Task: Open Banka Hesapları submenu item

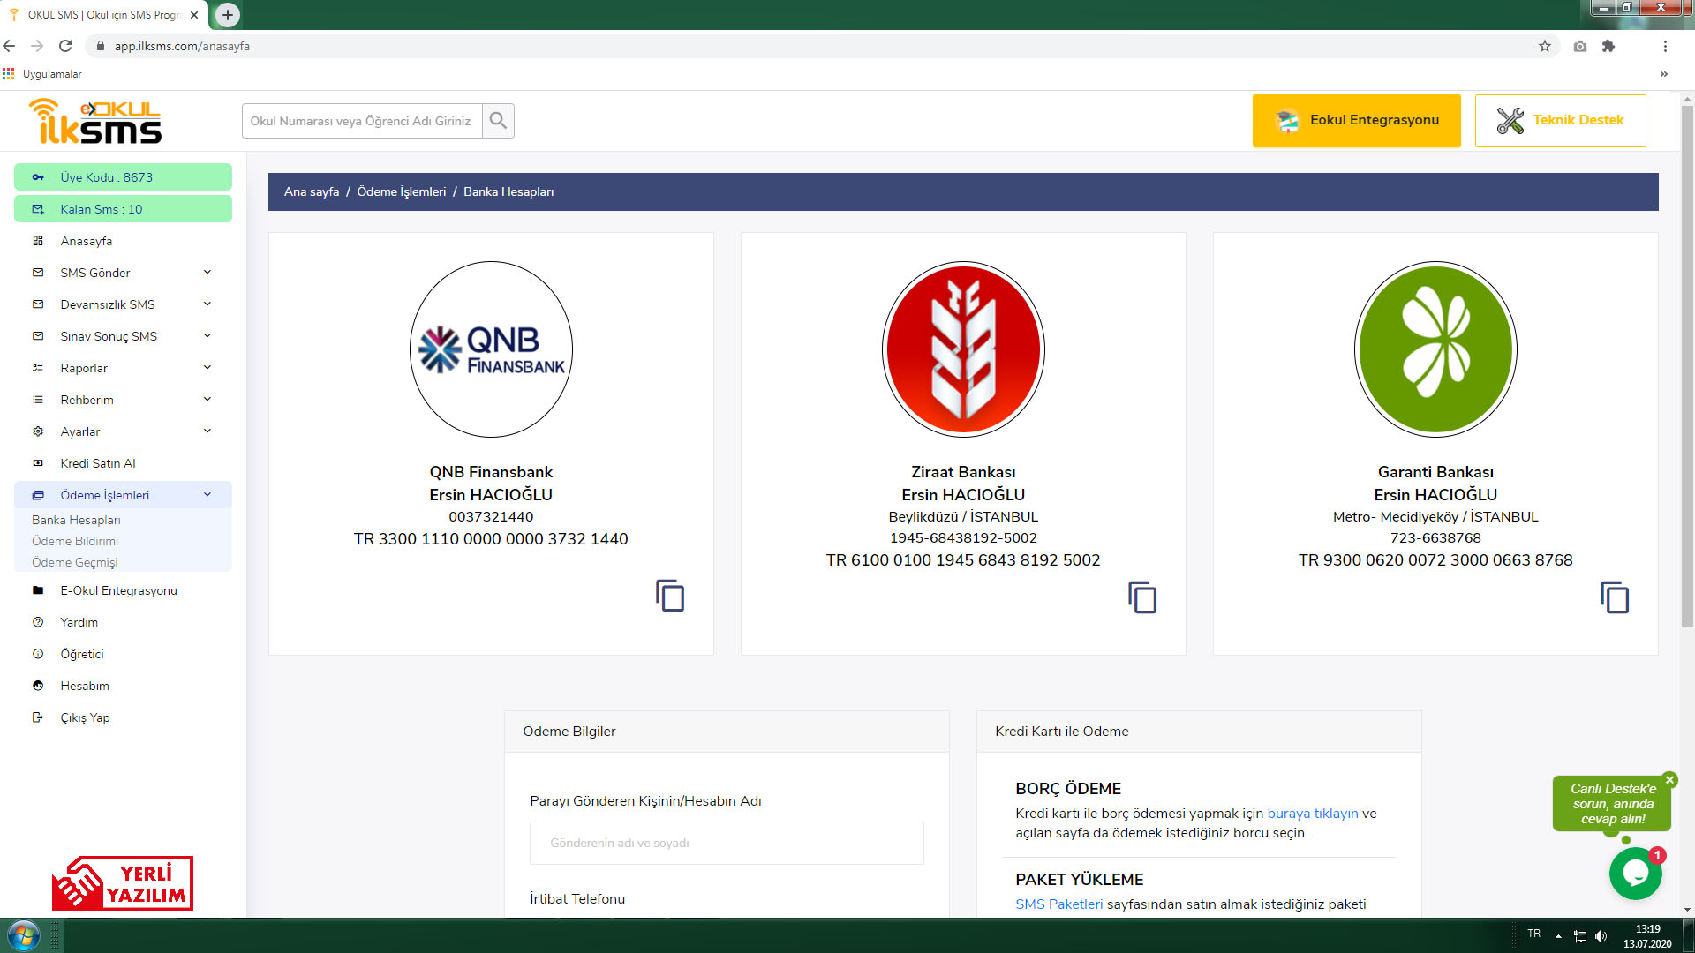Action: click(x=76, y=520)
